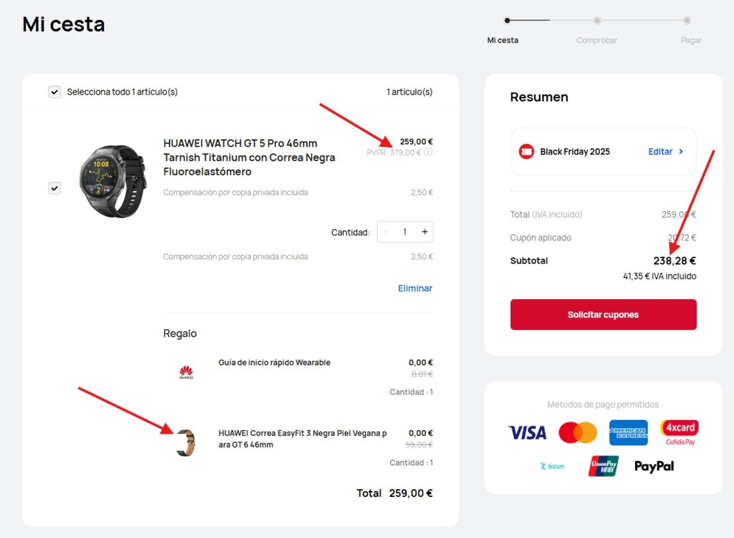The height and width of the screenshot is (538, 734).
Task: Remove the item using Eliminar
Action: point(414,288)
